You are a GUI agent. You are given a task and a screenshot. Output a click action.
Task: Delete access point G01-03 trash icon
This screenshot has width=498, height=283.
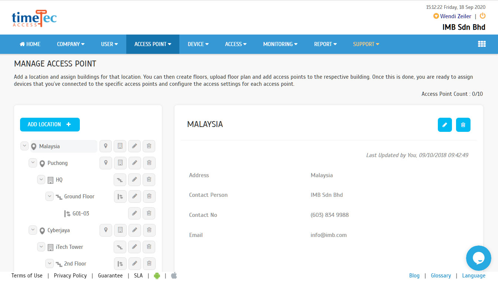(149, 214)
